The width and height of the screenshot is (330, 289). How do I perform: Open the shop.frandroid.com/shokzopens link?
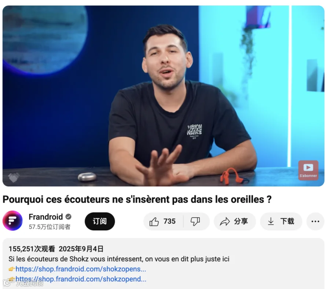pos(81,269)
